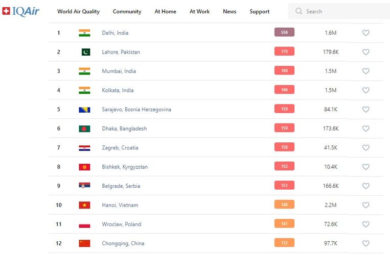The width and height of the screenshot is (390, 255).
Task: Click the Pakistan flag beside Lahore
Action: (85, 52)
